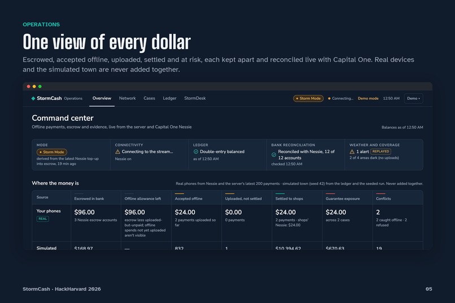This screenshot has height=303, width=455.
Task: Click the 'checked 12:50 AM' text
Action: click(287, 164)
